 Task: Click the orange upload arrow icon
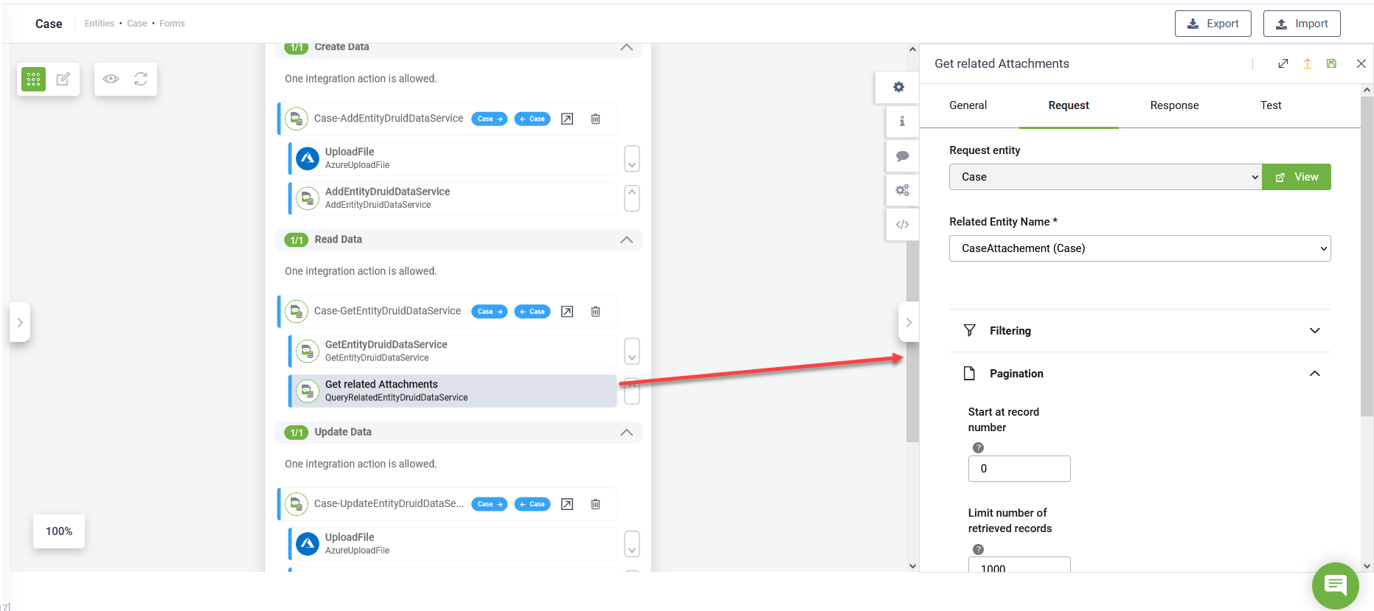[1307, 63]
